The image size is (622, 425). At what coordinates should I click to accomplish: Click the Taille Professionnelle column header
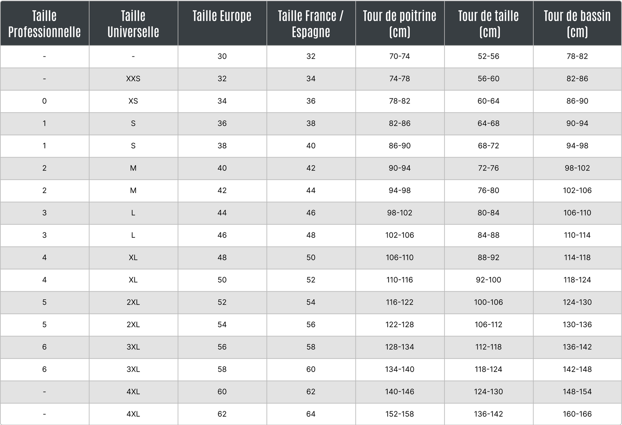click(44, 24)
